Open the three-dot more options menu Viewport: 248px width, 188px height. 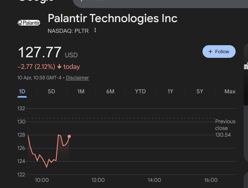[95, 30]
